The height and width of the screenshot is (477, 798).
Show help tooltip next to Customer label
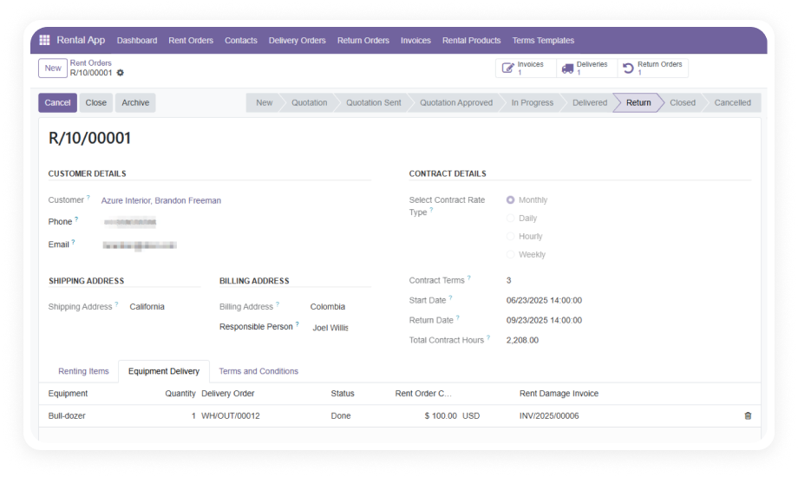[x=88, y=197]
